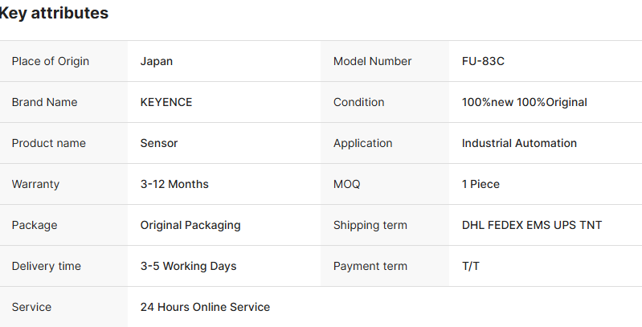Viewport: 642px width, 327px height.
Task: Click the DHL FEDEX EMS UPS TNT value
Action: [x=532, y=225]
